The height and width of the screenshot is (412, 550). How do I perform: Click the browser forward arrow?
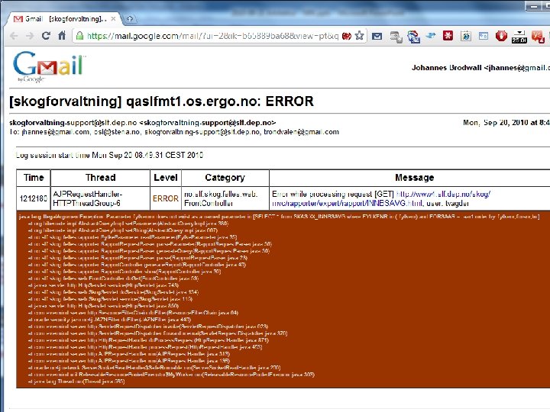tap(30, 36)
